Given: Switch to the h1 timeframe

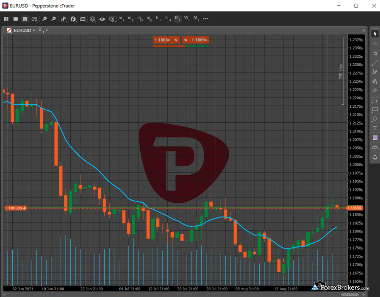Looking at the screenshot, I should pos(158,19).
